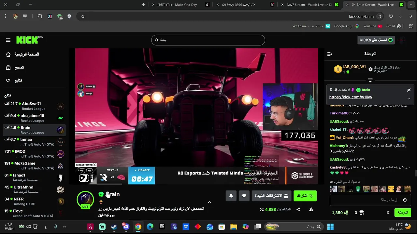Open Mo7aGame channel in sidebar
Image resolution: width=417 pixels, height=234 pixels.
pyautogui.click(x=34, y=166)
